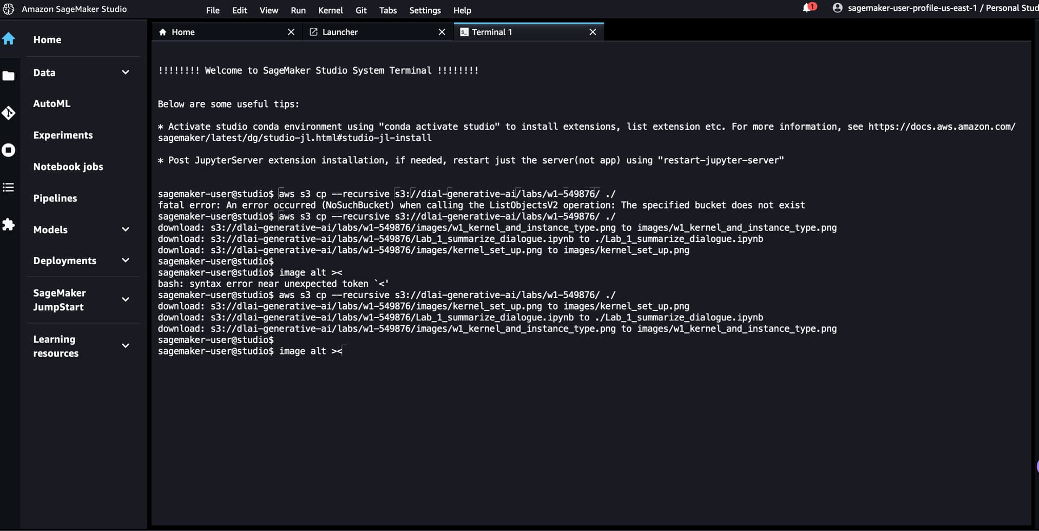Viewport: 1039px width, 531px height.
Task: Go to Home in sidebar
Action: [47, 40]
